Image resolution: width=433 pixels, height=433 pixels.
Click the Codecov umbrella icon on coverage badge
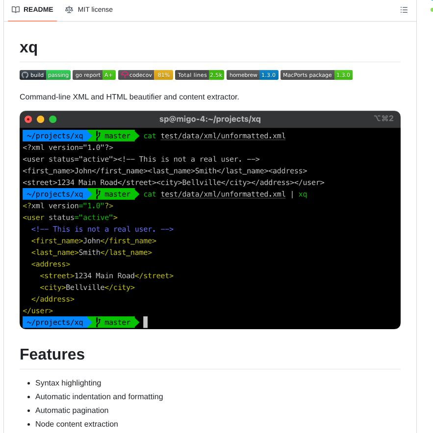(126, 75)
